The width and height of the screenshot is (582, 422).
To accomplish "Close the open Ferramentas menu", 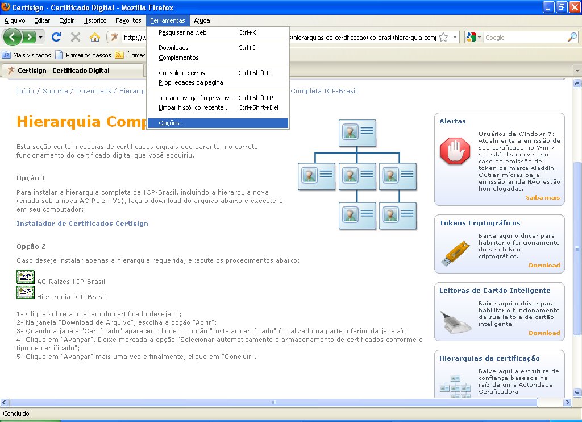I will pyautogui.click(x=168, y=20).
